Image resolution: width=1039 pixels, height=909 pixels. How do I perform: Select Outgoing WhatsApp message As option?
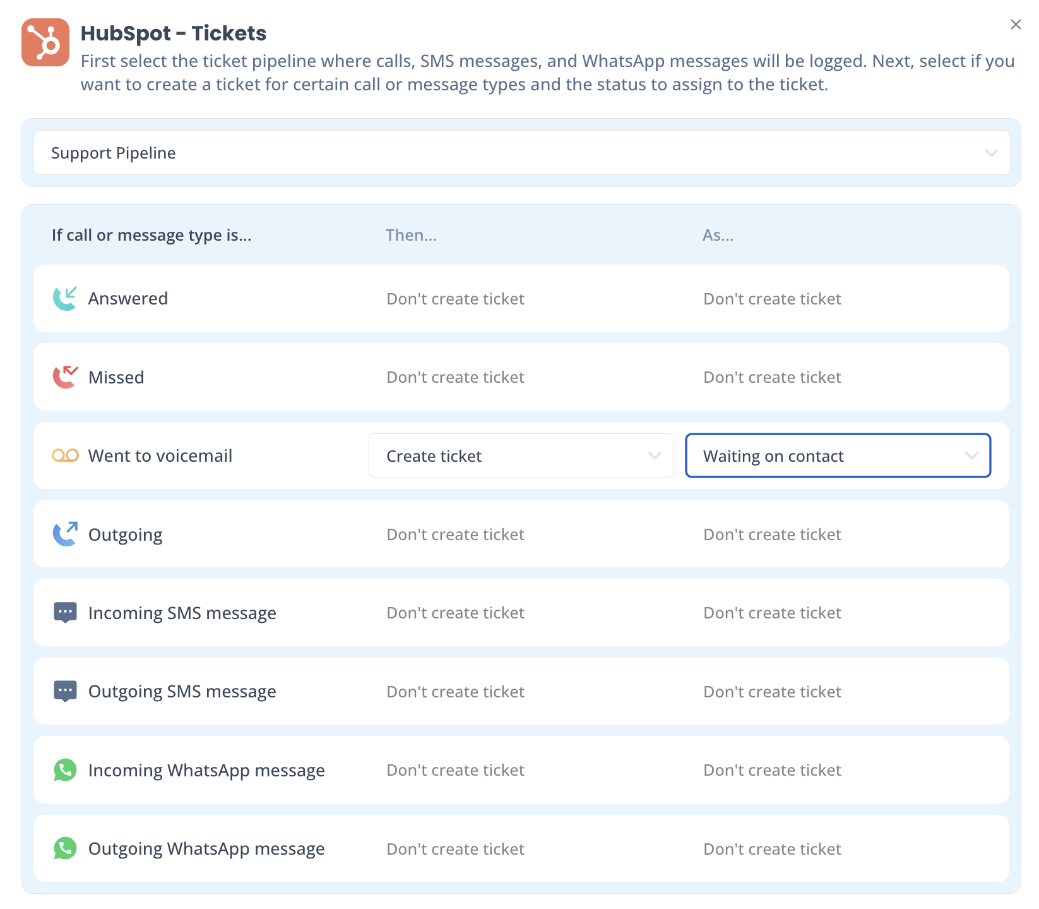[772, 849]
